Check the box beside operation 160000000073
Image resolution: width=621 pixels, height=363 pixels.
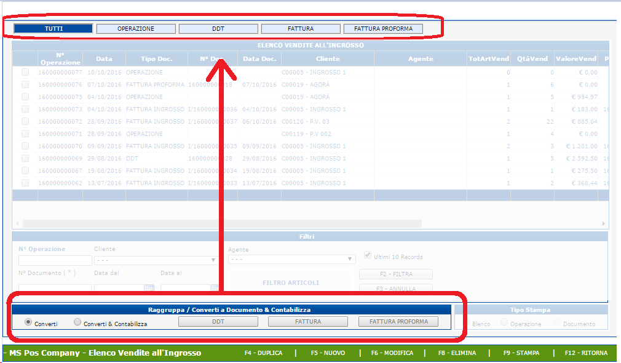pyautogui.click(x=25, y=109)
